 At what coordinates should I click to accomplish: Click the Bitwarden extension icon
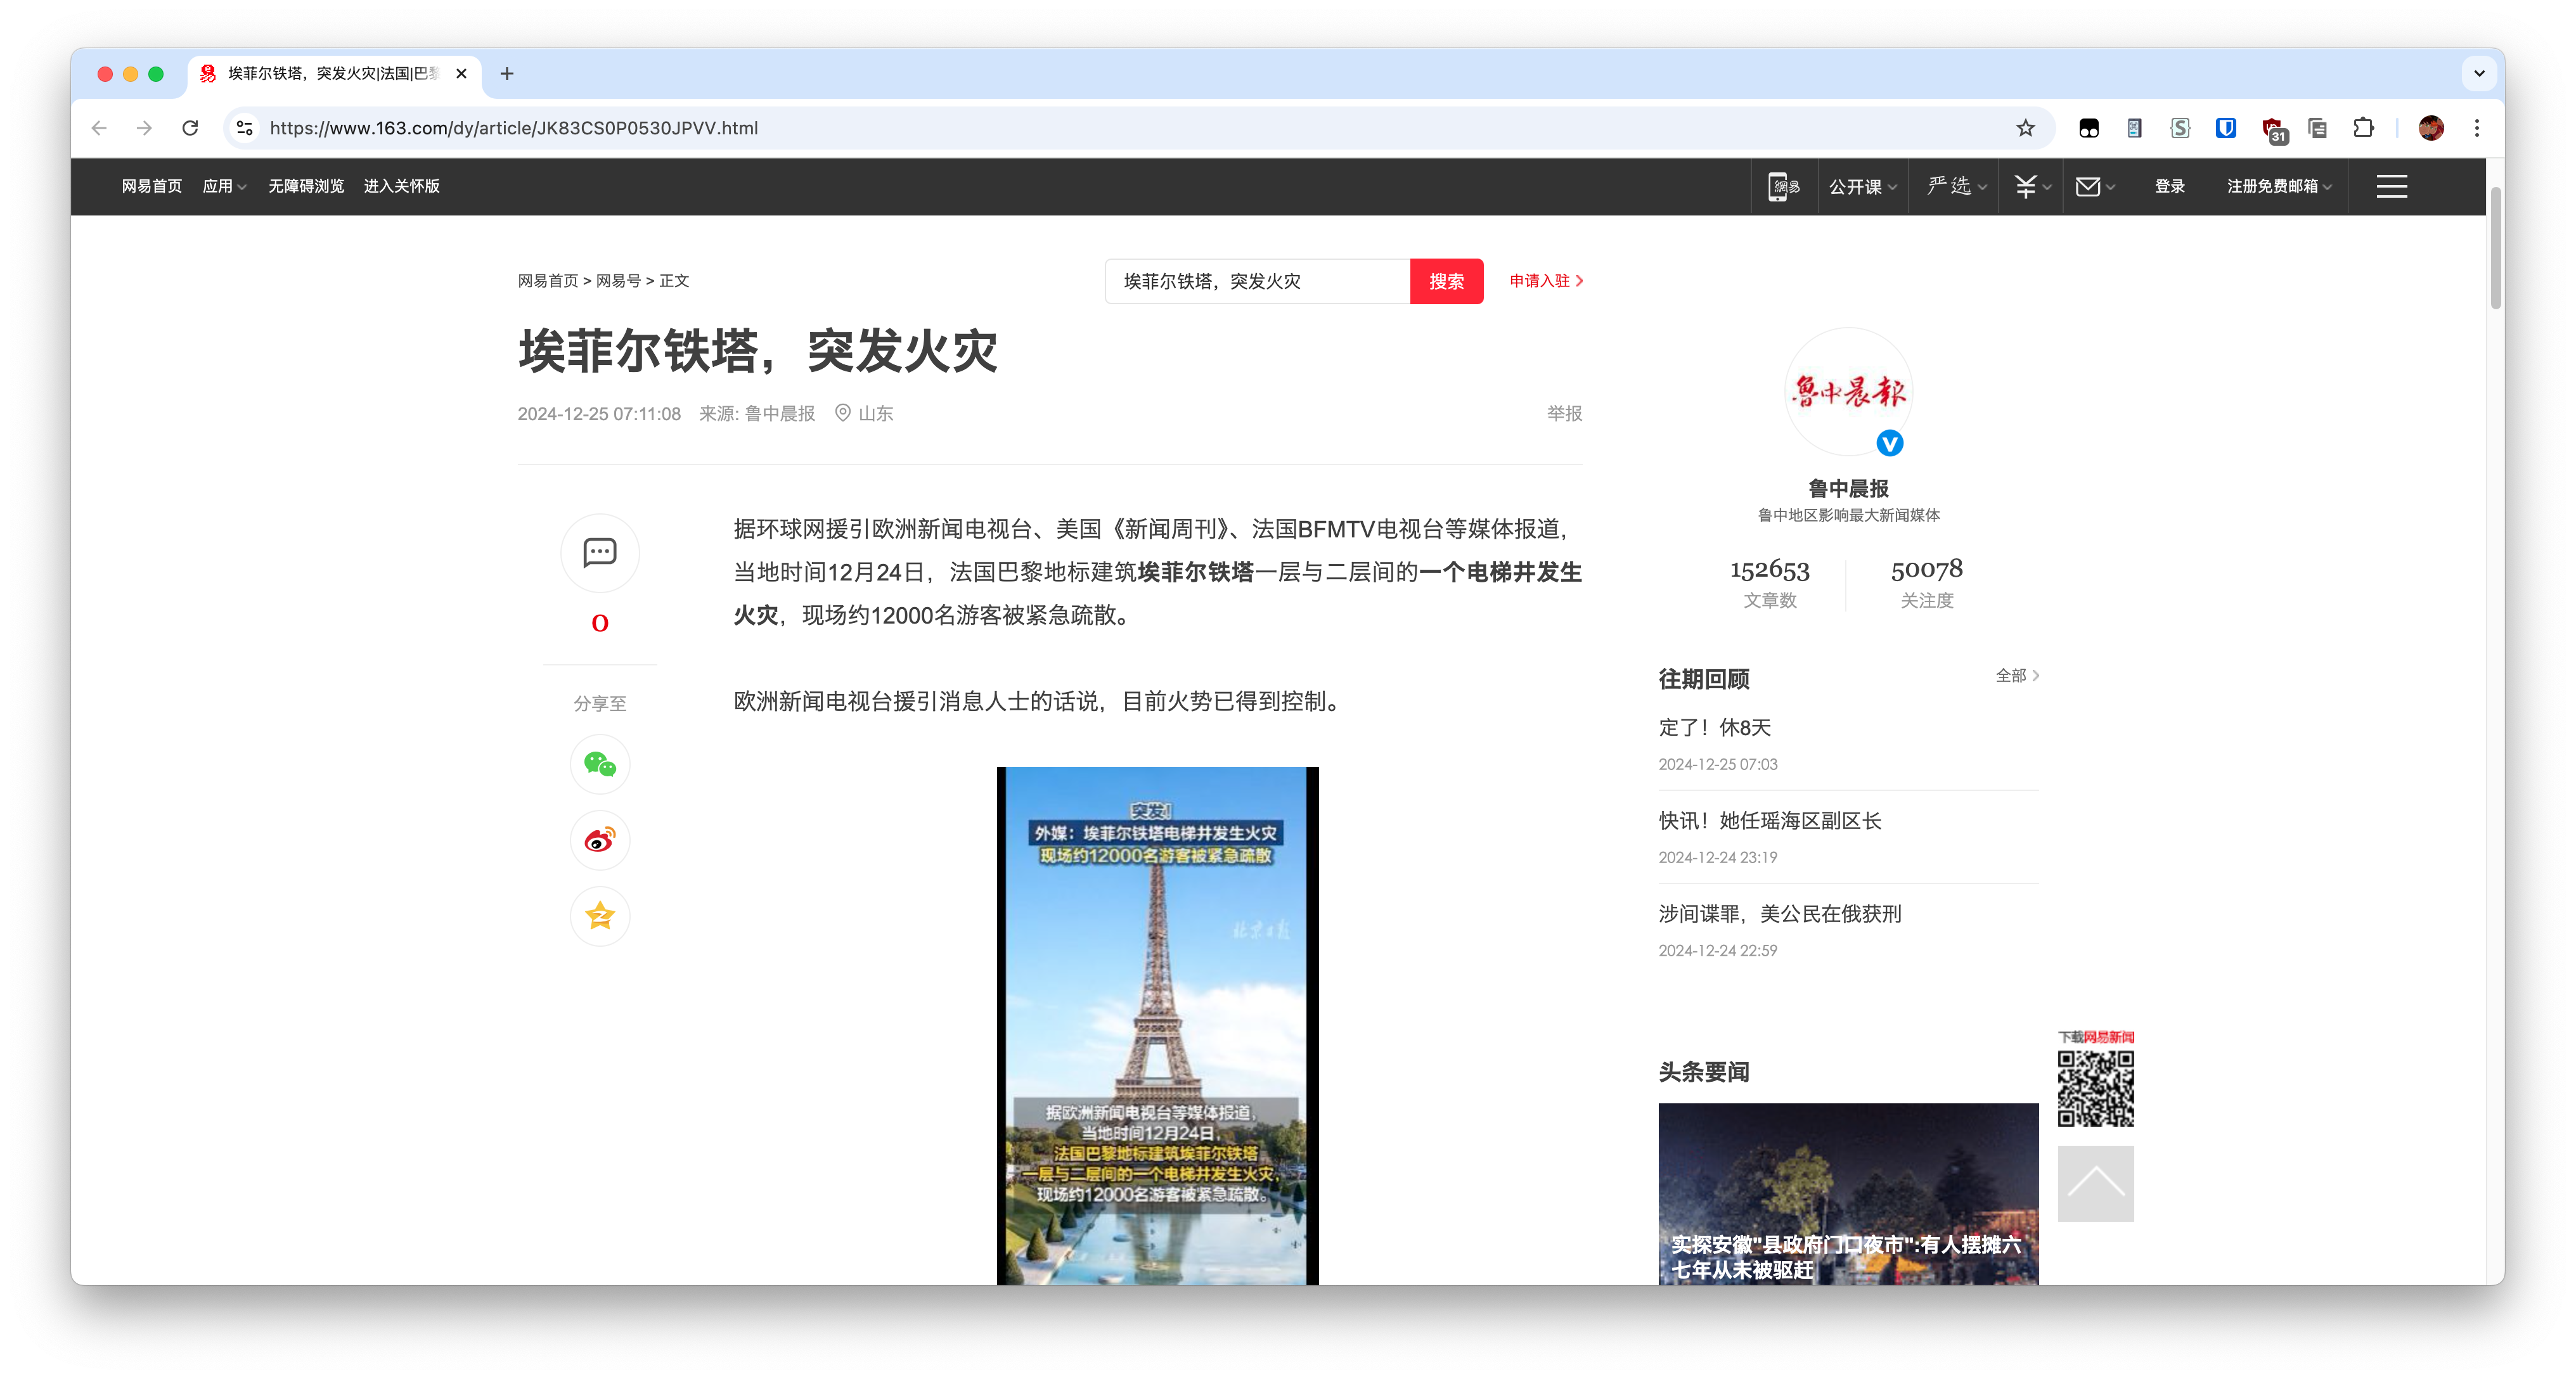2225,128
